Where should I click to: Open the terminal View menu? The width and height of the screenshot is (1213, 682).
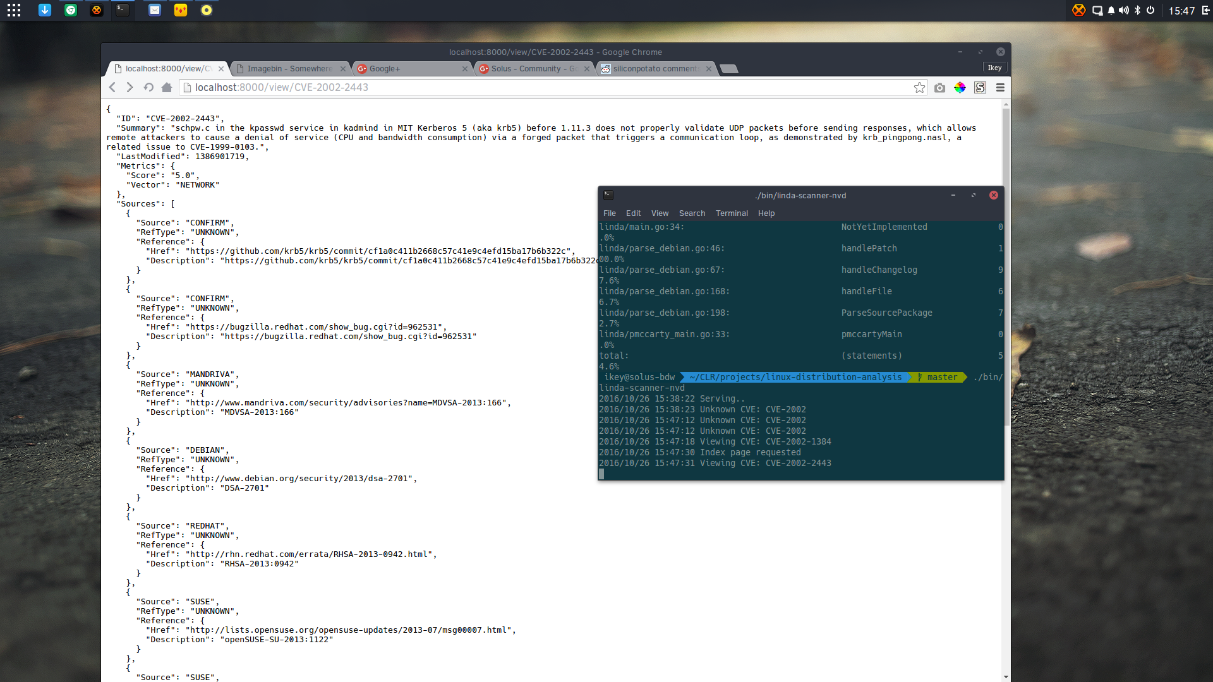(x=660, y=213)
